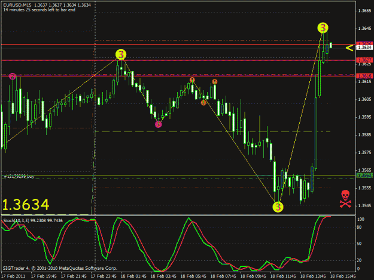The height and width of the screenshot is (280, 374).
Task: Click the red 1.3627 price label
Action: [x=364, y=60]
